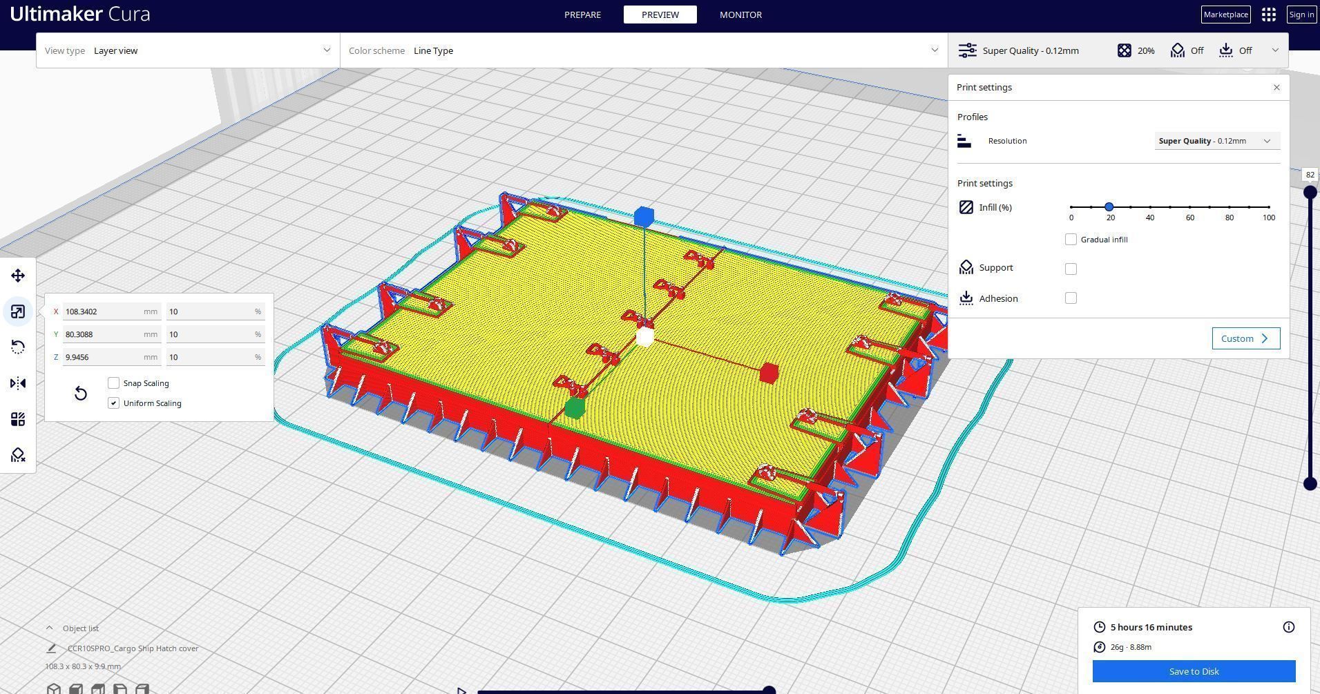
Task: Open the Resolution Super Quality dropdown
Action: 1217,141
